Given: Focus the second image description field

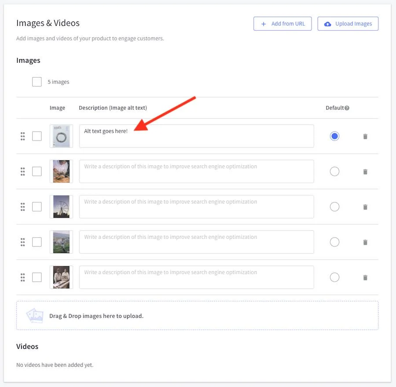Looking at the screenshot, I should tap(197, 171).
